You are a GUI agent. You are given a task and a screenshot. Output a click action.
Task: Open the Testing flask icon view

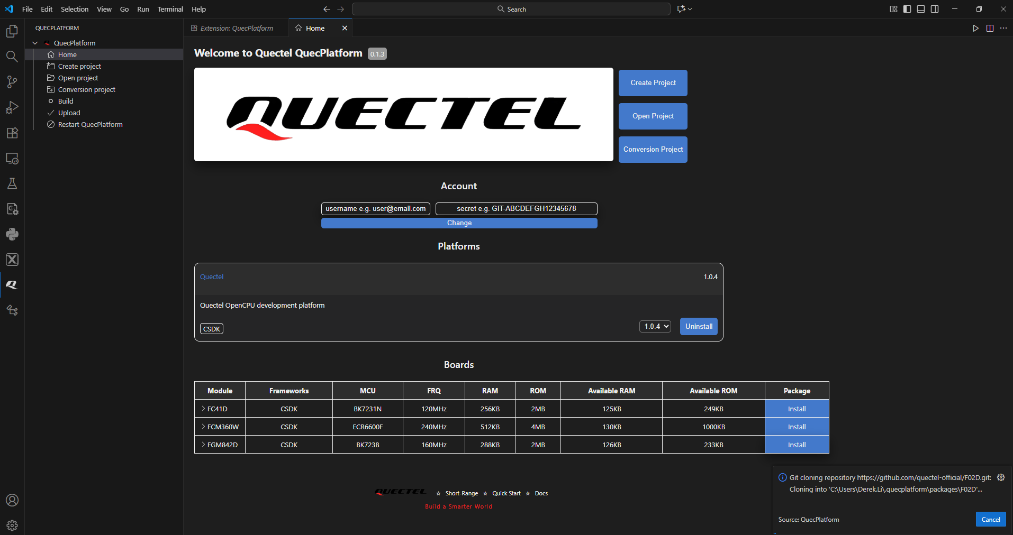click(12, 183)
